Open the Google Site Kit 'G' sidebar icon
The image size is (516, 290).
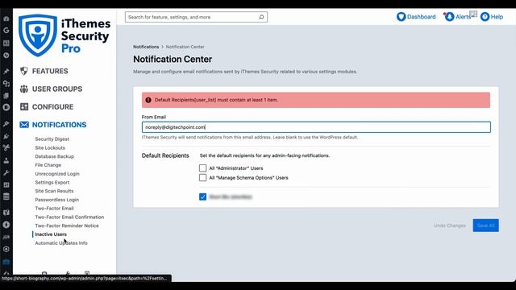6,31
